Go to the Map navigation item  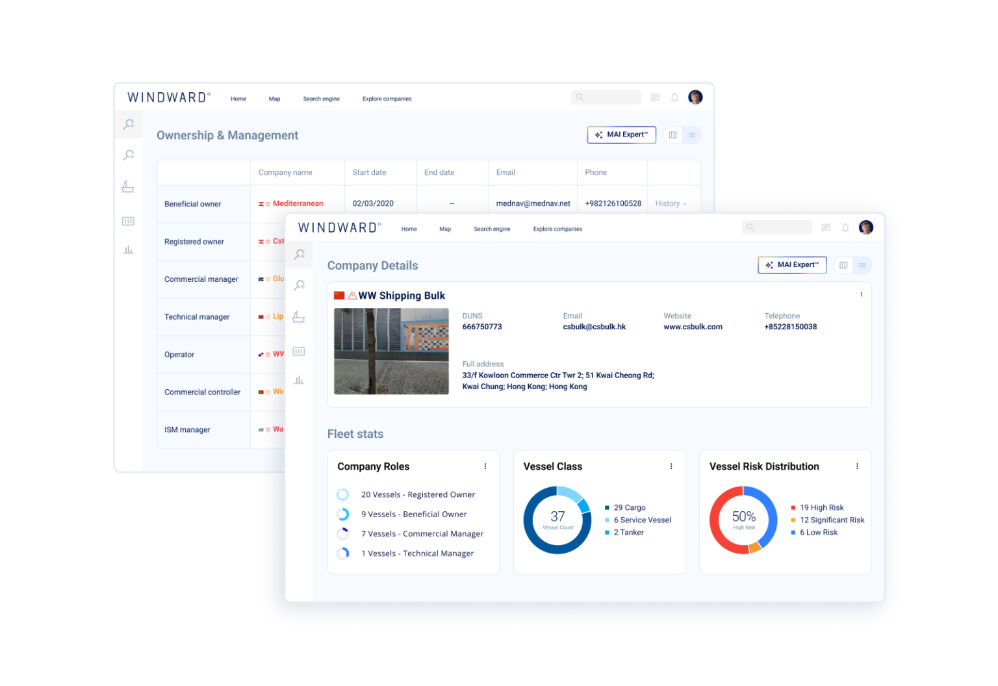click(445, 229)
